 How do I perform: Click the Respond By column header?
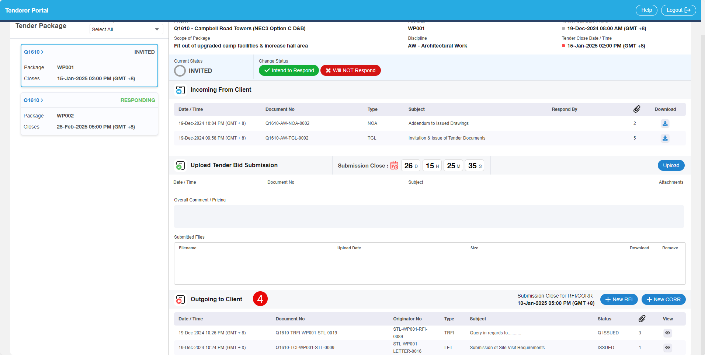pos(565,109)
